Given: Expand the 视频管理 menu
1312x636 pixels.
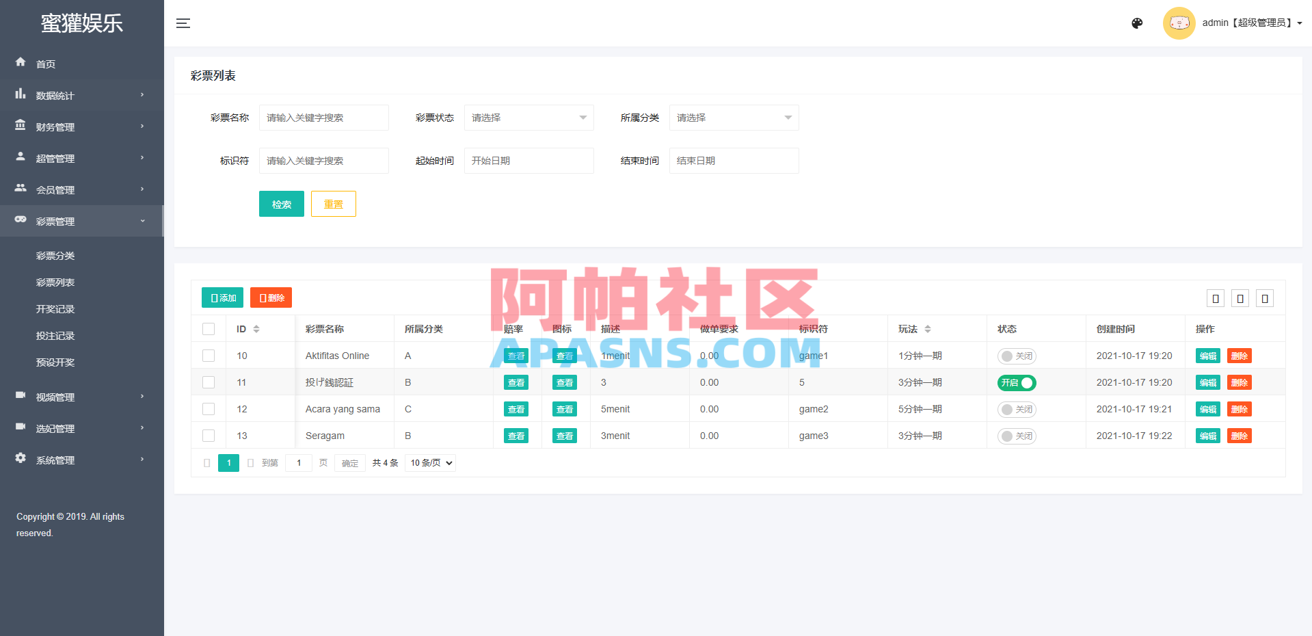Looking at the screenshot, I should (21, 396).
